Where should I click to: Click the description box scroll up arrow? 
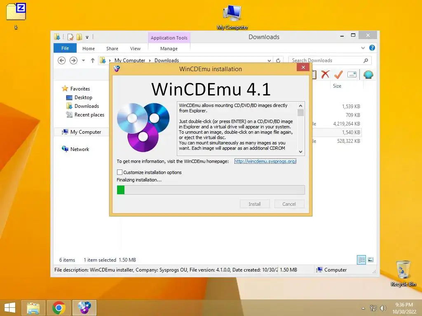tap(300, 105)
